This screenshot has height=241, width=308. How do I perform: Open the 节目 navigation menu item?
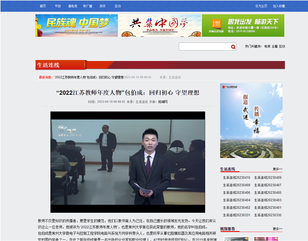click(x=57, y=6)
